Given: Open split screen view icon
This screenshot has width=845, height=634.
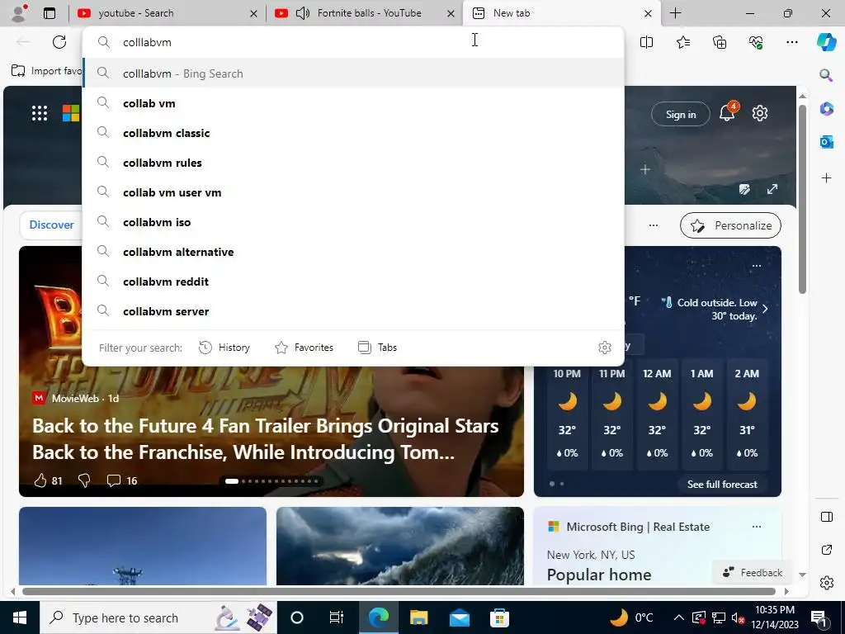Looking at the screenshot, I should [646, 42].
